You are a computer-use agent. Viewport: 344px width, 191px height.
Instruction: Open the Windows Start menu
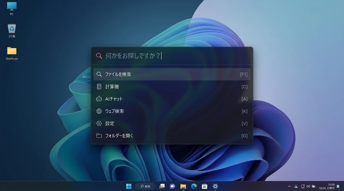[x=129, y=186]
